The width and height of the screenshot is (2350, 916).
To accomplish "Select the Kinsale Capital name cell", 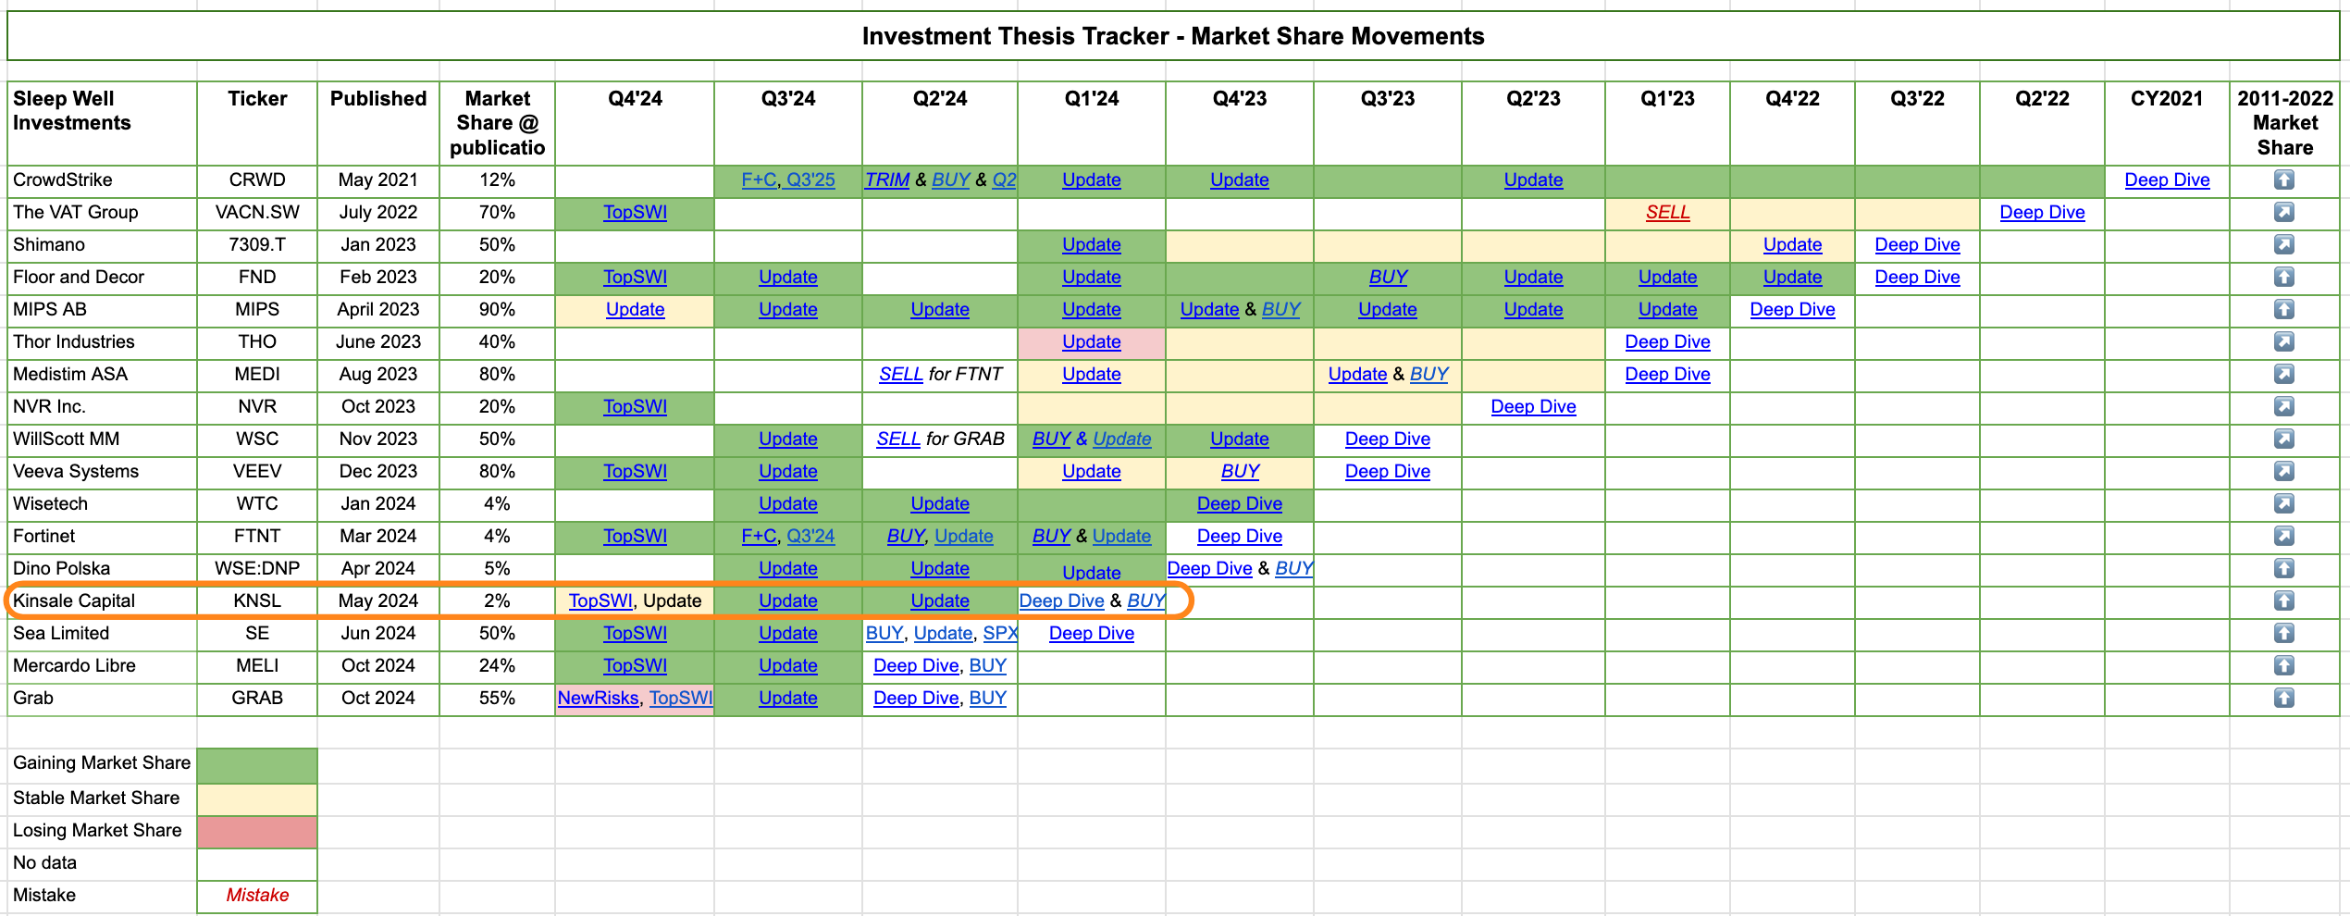I will [x=102, y=600].
